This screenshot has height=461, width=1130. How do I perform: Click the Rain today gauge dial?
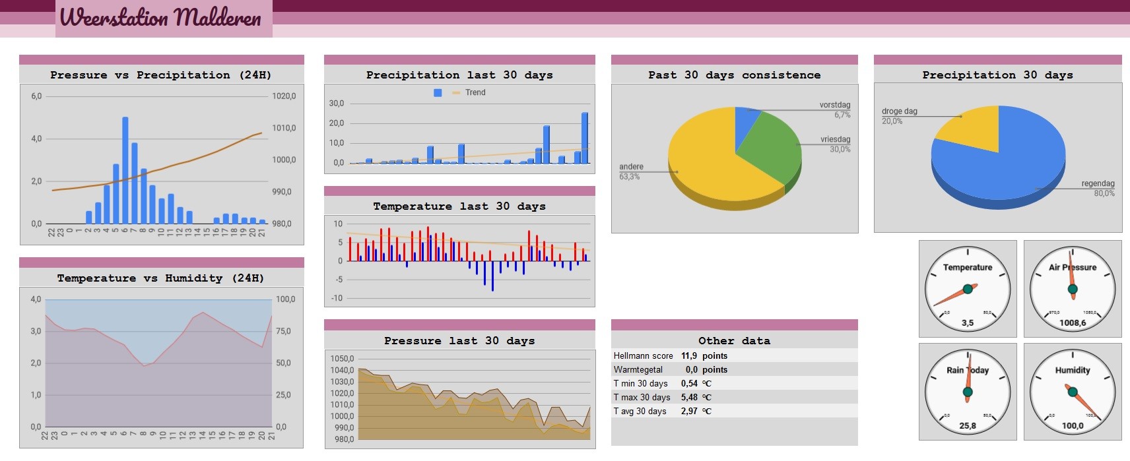(x=968, y=392)
